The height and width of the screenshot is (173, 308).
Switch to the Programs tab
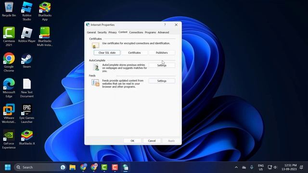150,32
